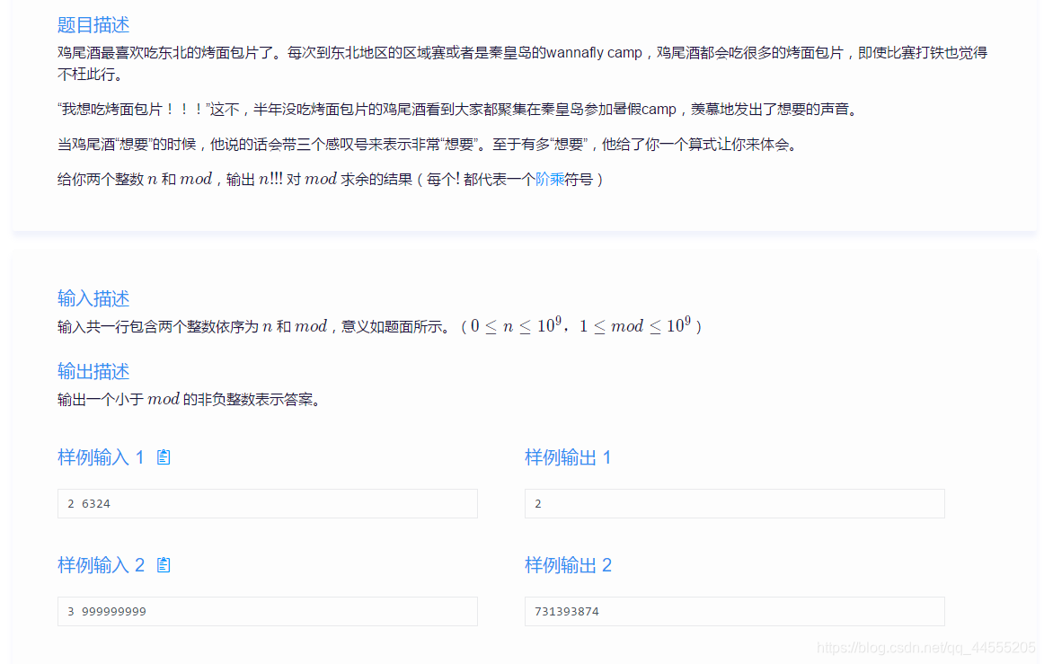The height and width of the screenshot is (664, 1044).
Task: Select the input field showing 2 6324
Action: tap(267, 503)
